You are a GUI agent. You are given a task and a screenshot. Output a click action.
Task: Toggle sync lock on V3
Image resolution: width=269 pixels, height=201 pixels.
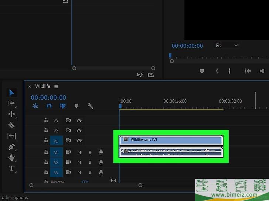pos(68,120)
